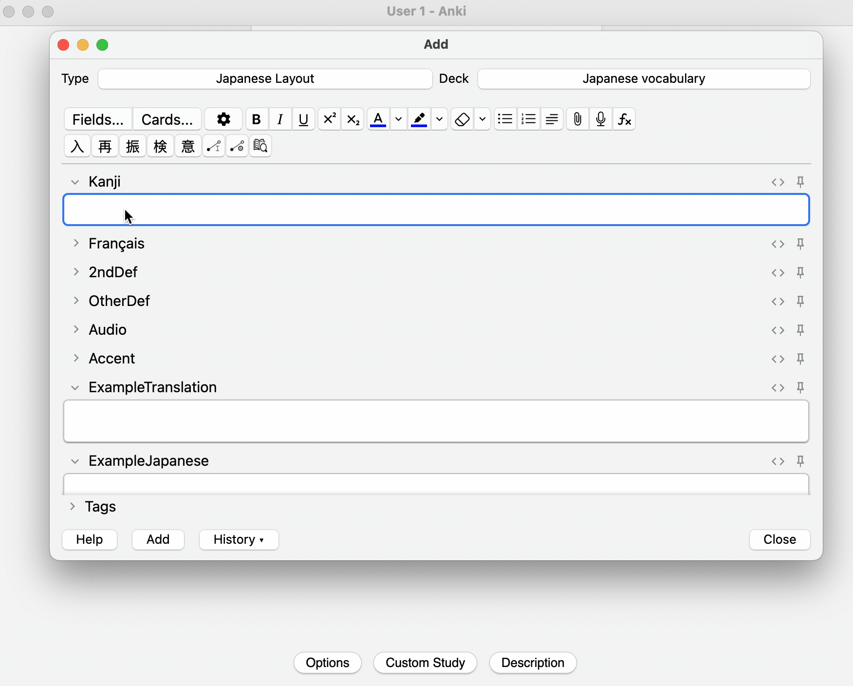This screenshot has width=853, height=686.
Task: Toggle HTML editor for OtherDef field
Action: [x=778, y=302]
